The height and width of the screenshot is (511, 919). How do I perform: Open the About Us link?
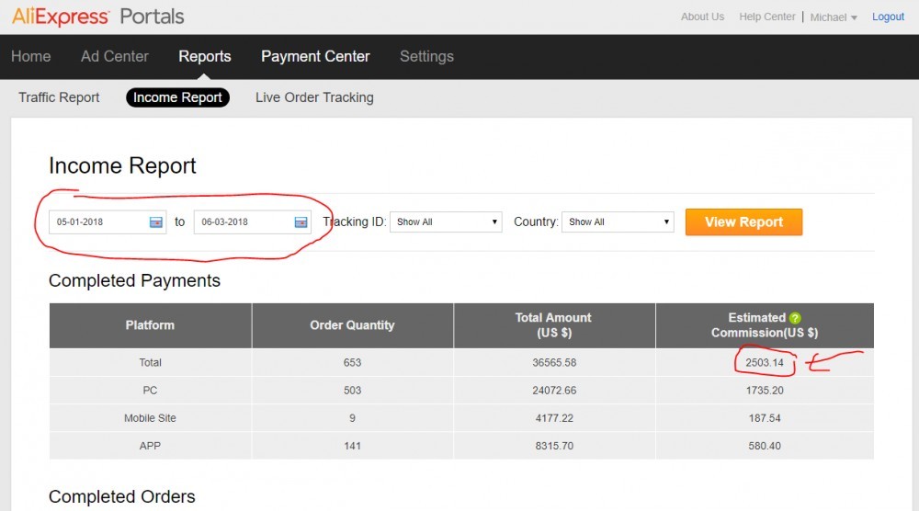(702, 17)
